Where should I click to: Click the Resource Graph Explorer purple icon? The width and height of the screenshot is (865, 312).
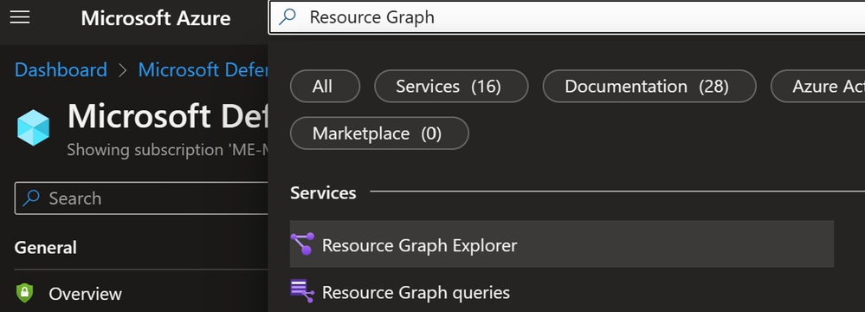pos(302,244)
